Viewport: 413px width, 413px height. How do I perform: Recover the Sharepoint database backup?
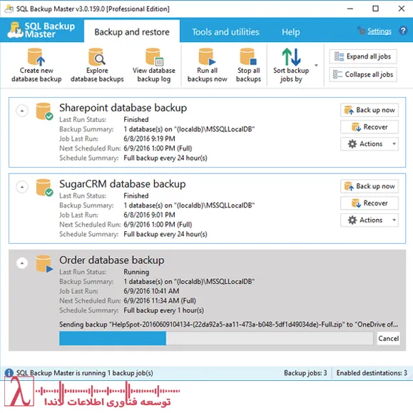(369, 127)
